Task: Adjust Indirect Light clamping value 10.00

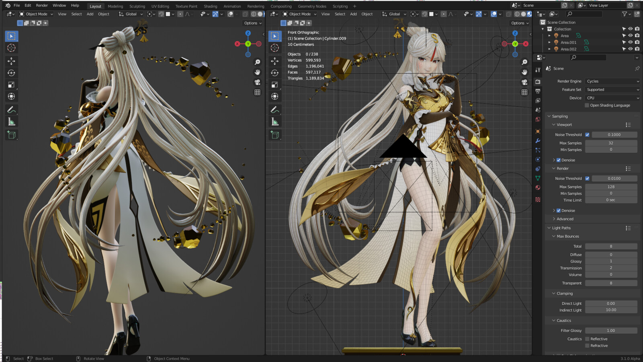Action: pos(611,310)
